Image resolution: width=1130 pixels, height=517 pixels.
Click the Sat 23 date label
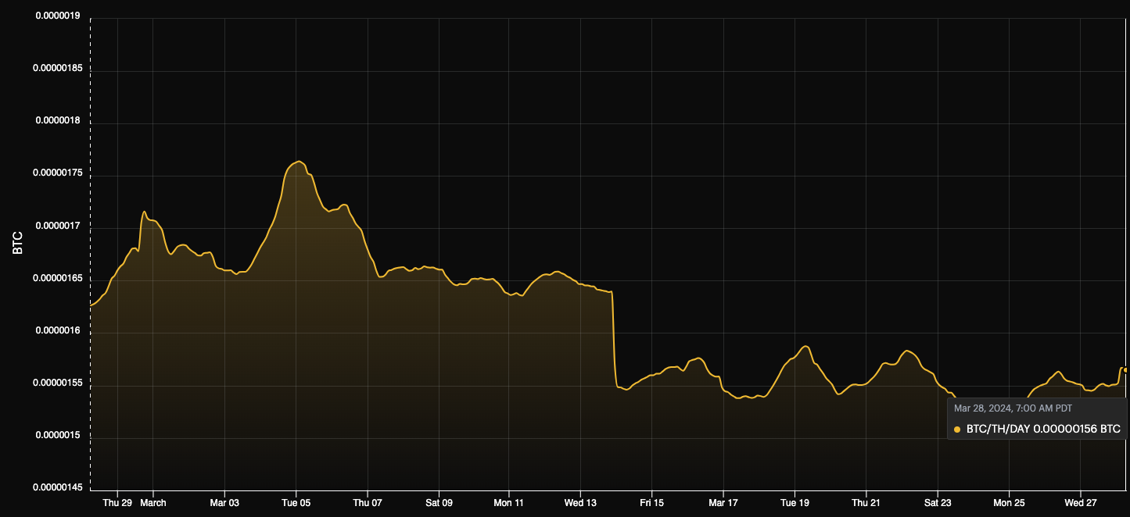pyautogui.click(x=938, y=503)
